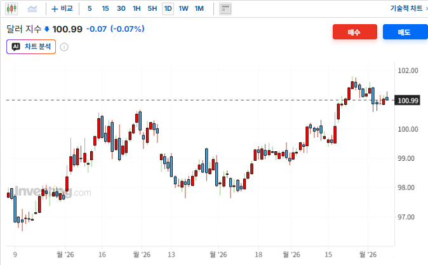
Task: Click the date label 18 on time axis
Action: 258,255
